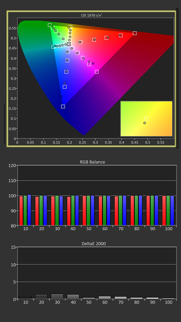Select the DeltaE bar at level 60
This screenshot has width=181, height=322.
pos(105,298)
